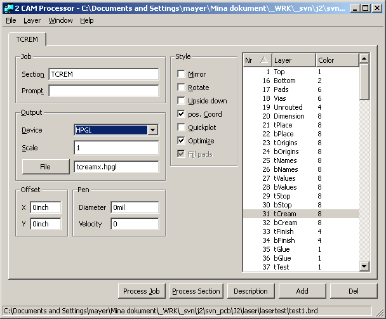This screenshot has width=386, height=319.
Task: Click the layer list scroll down arrow
Action: 364,266
